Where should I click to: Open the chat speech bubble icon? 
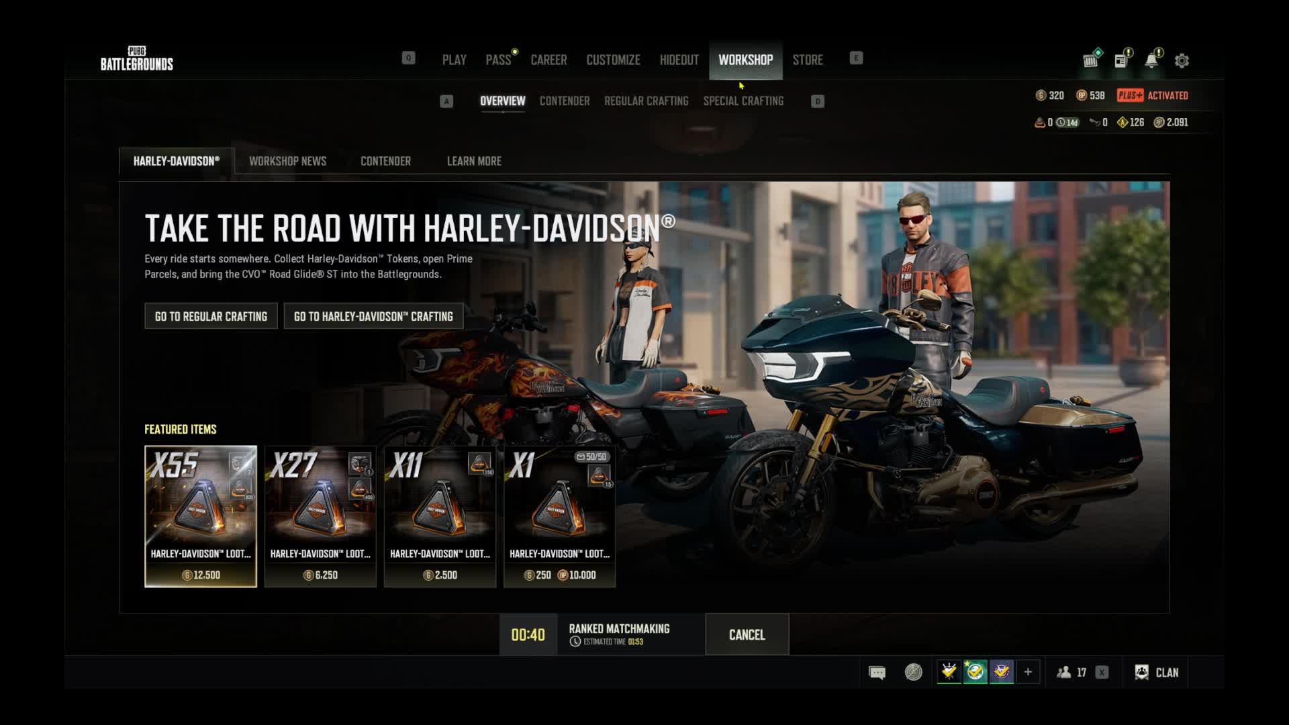[877, 673]
